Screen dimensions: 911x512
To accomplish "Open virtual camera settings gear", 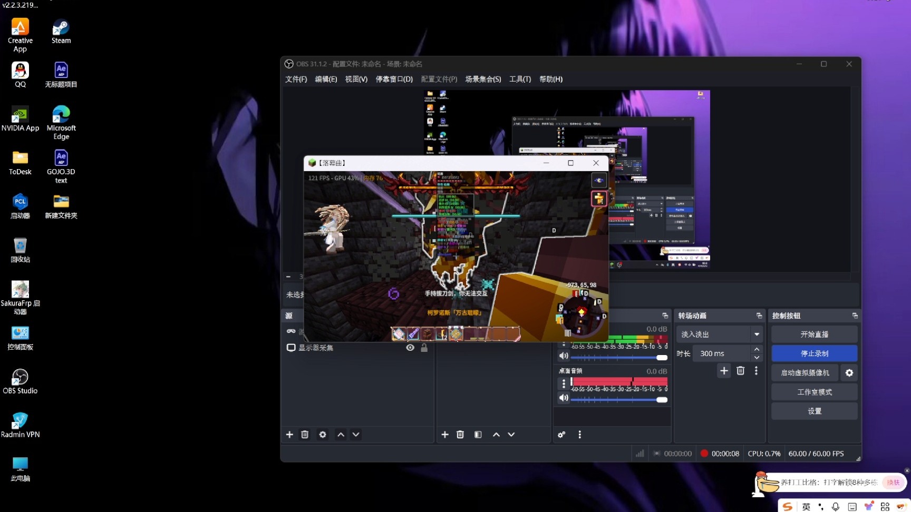I will point(849,373).
